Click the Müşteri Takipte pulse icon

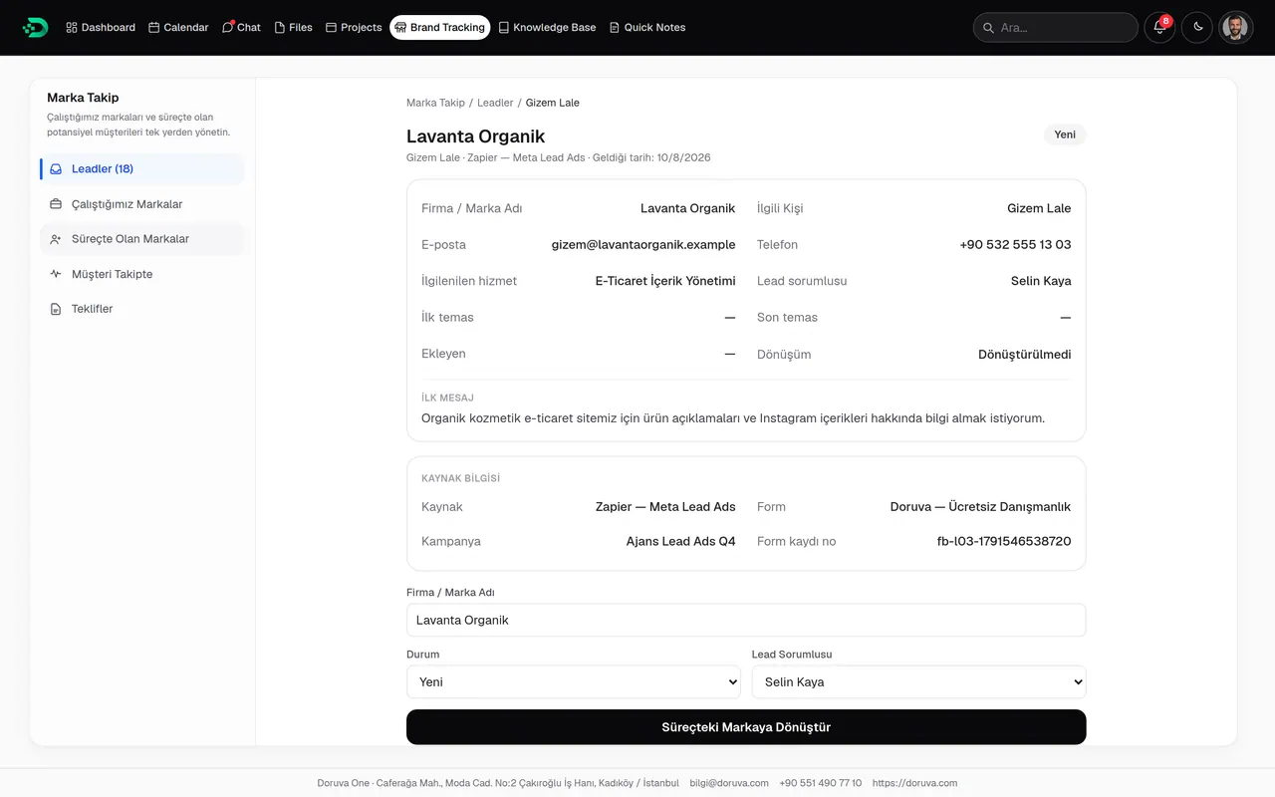click(56, 274)
